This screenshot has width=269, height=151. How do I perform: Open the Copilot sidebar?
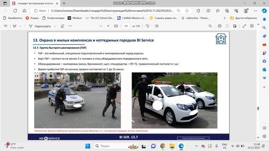click(264, 10)
